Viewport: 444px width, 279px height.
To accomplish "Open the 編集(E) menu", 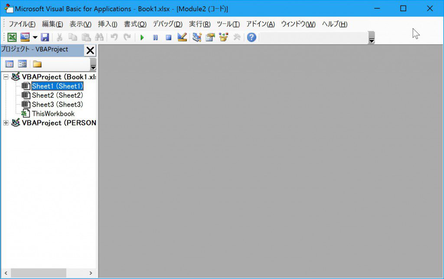I will 52,24.
